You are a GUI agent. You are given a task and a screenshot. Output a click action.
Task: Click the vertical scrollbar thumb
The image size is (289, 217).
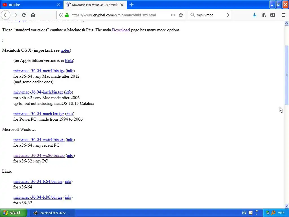click(287, 75)
